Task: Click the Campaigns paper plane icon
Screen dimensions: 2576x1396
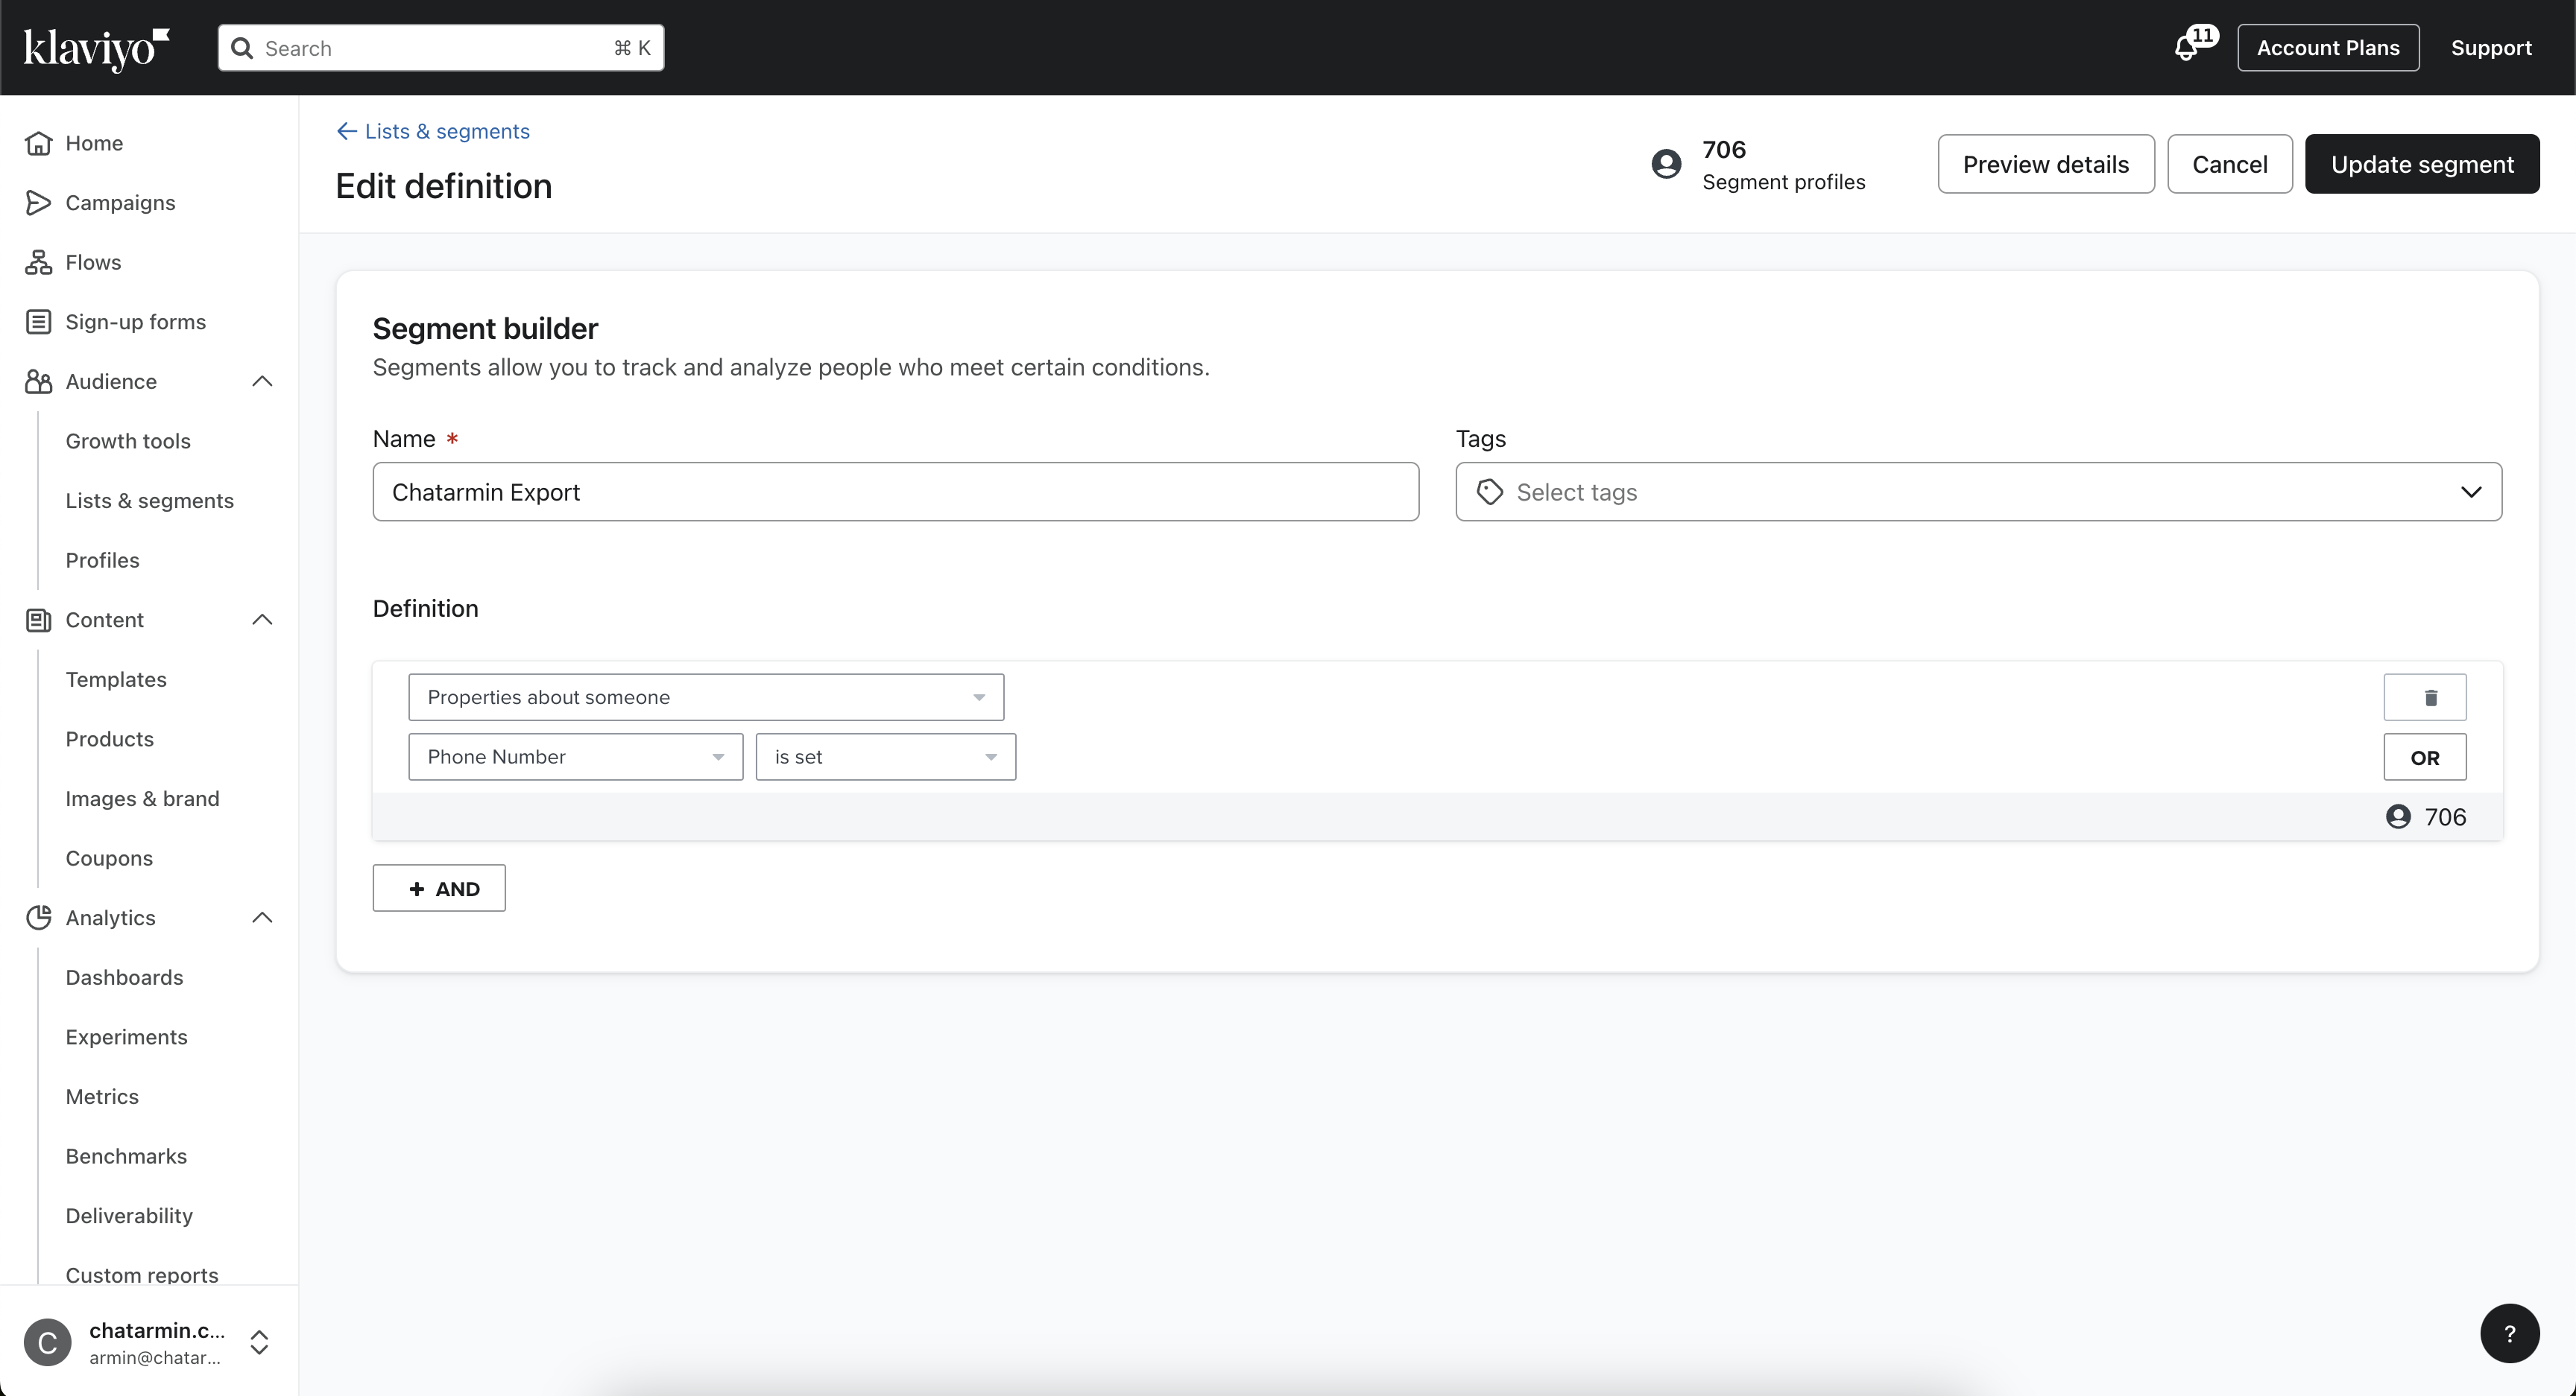Action: (x=38, y=203)
